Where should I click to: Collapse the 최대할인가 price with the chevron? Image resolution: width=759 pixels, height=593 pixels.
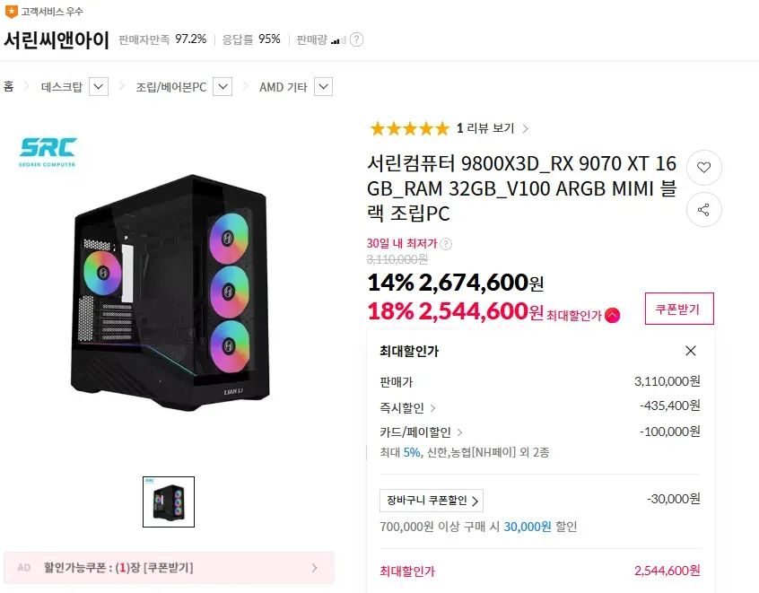click(x=610, y=315)
